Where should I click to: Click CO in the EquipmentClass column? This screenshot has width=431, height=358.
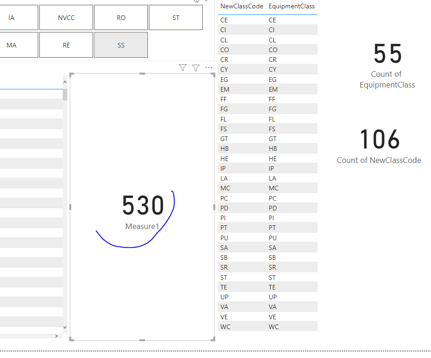pos(273,50)
